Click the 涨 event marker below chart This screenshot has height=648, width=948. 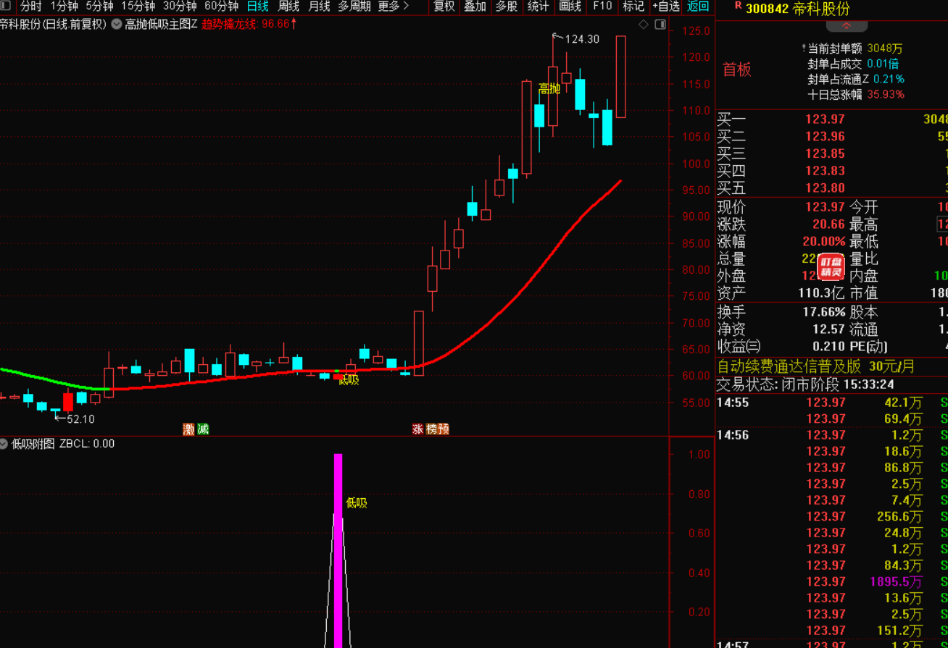(418, 429)
